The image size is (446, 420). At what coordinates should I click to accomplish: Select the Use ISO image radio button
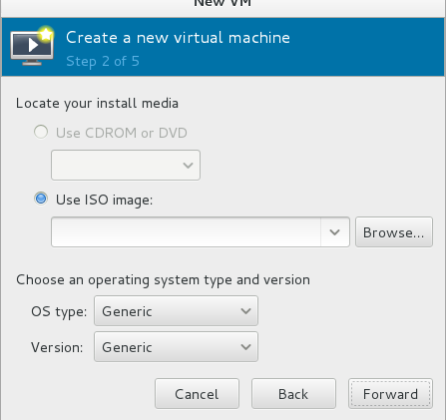tap(41, 199)
